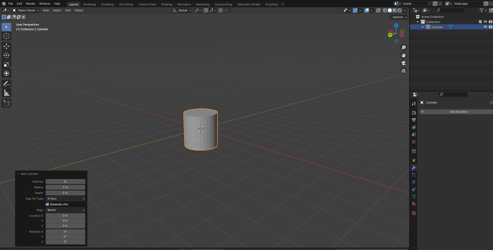Activate the Measure tool
This screenshot has height=250, width=493.
tap(6, 93)
